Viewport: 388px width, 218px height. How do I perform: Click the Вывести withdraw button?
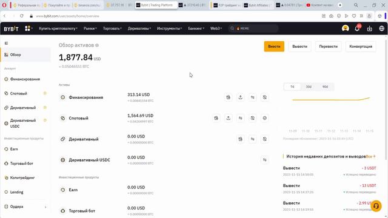point(299,47)
